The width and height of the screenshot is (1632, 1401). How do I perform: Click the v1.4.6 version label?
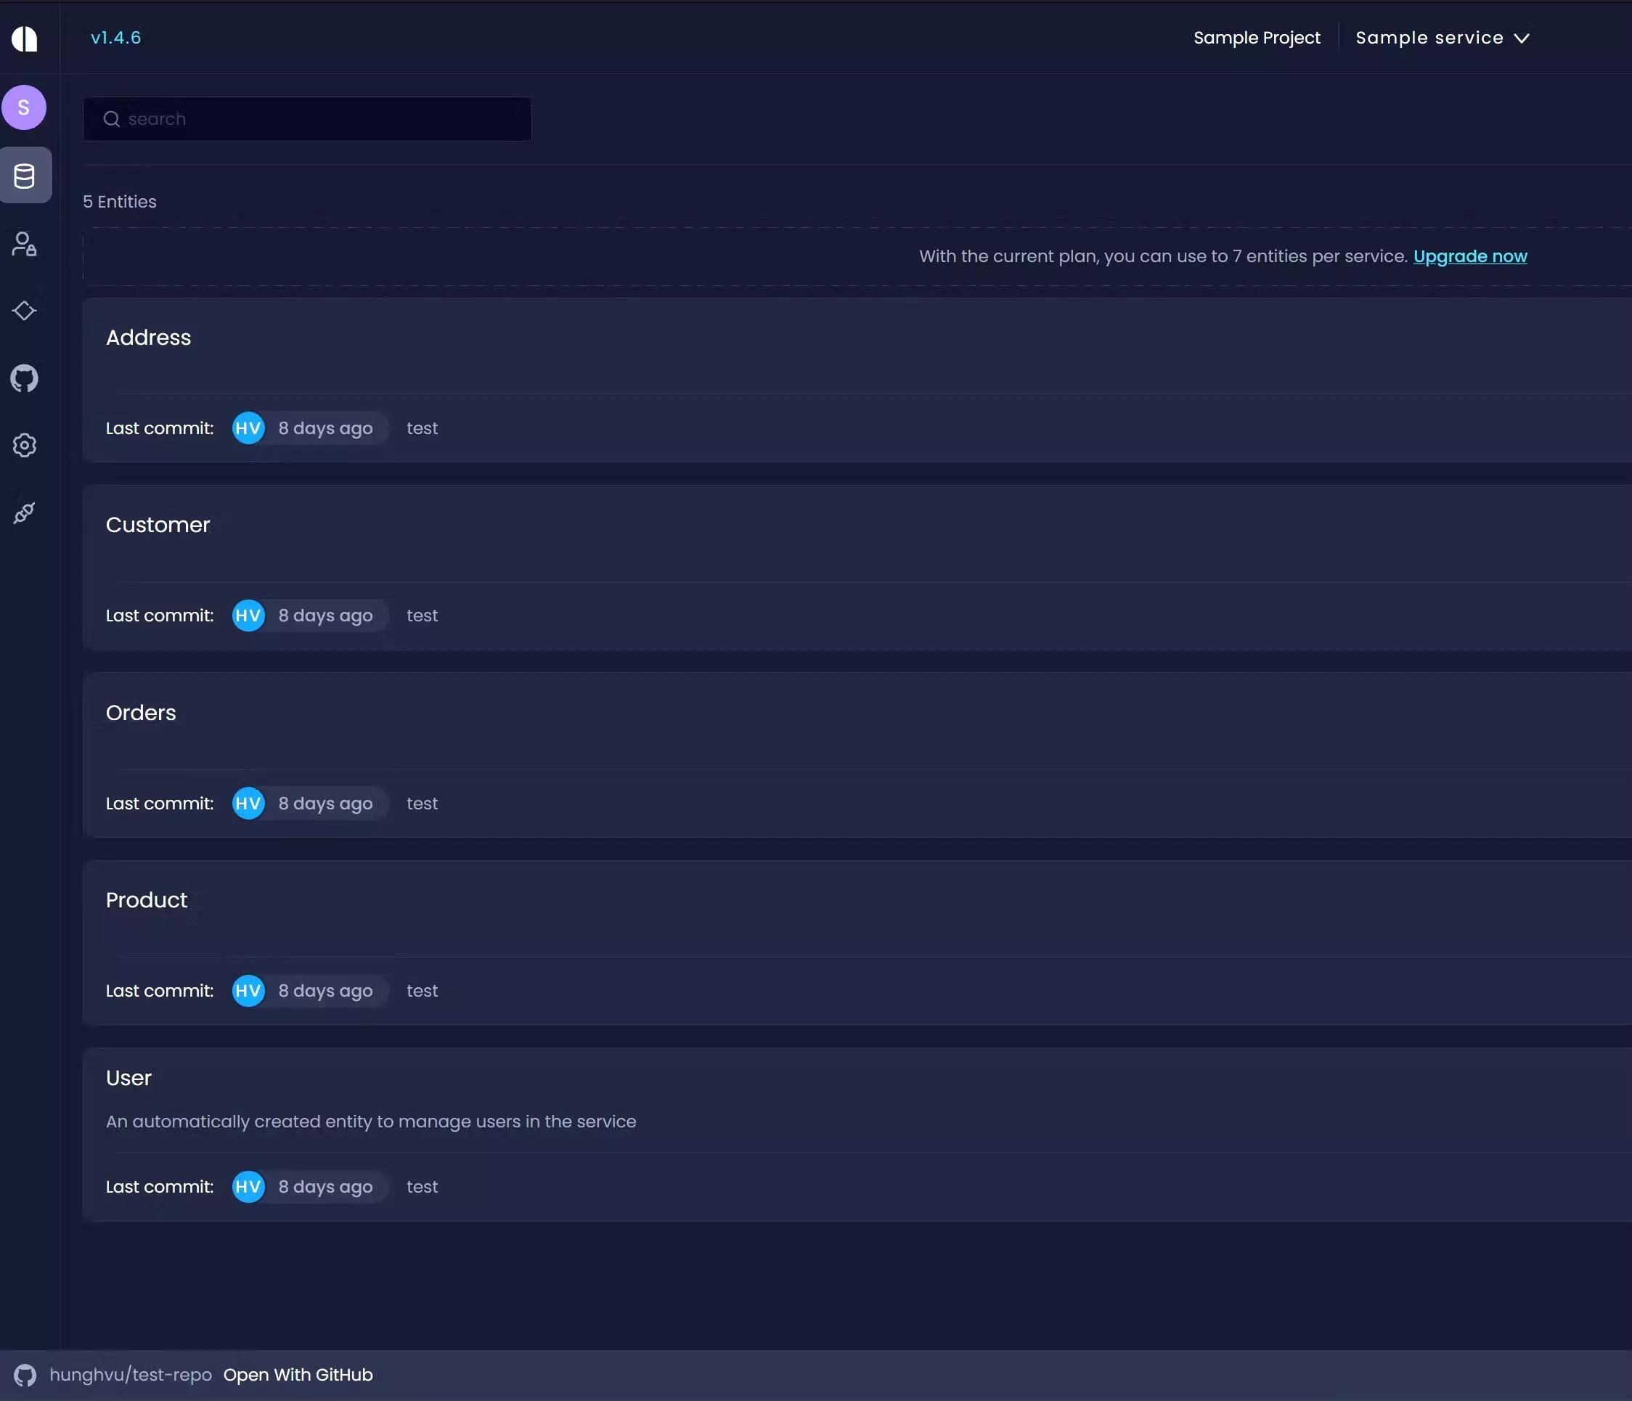tap(115, 38)
